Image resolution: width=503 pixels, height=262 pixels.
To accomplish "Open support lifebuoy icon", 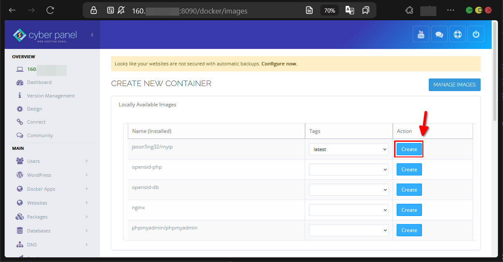I will 458,34.
